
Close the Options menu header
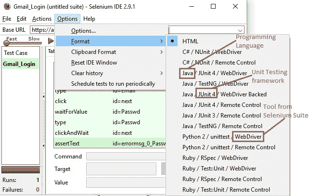click(x=67, y=19)
